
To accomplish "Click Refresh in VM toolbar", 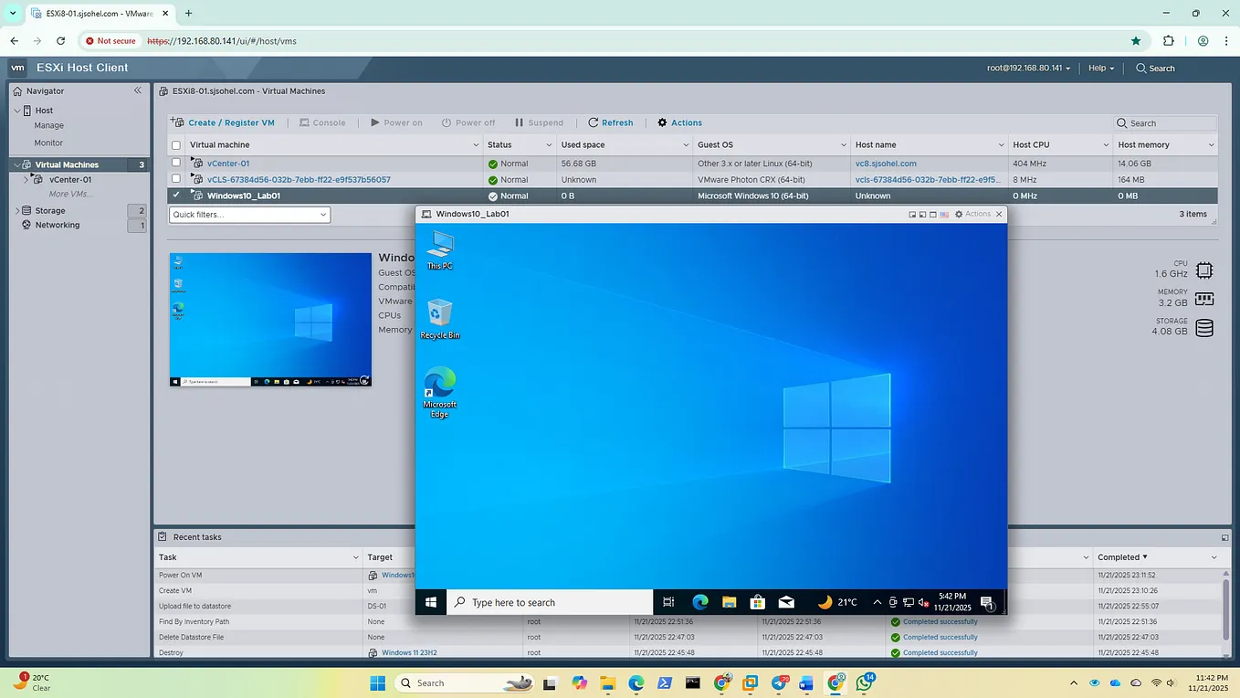I will (x=610, y=122).
